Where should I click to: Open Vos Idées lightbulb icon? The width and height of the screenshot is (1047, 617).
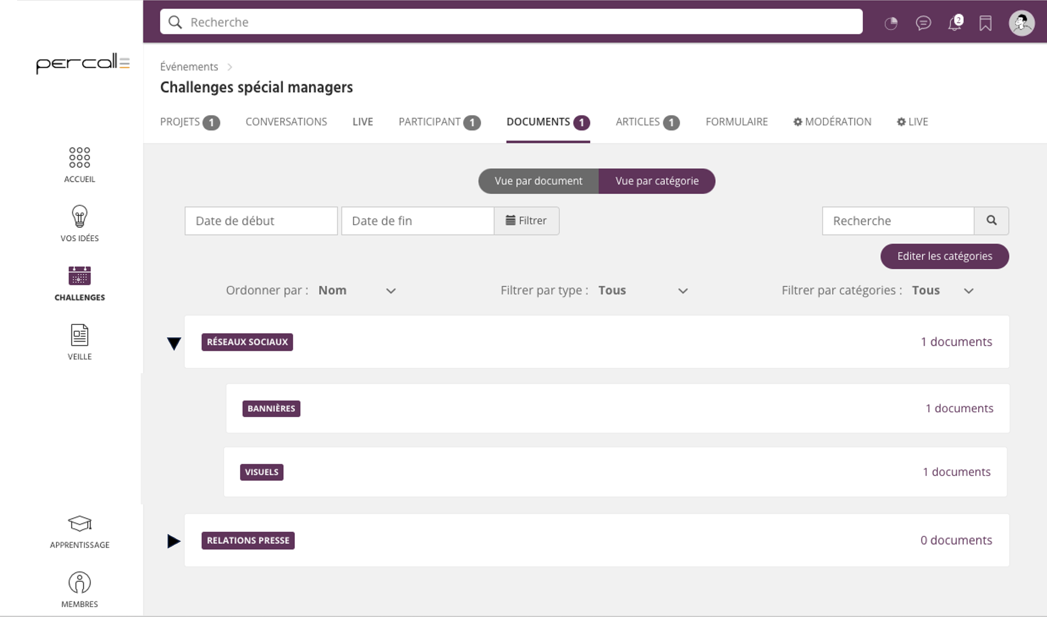(79, 217)
